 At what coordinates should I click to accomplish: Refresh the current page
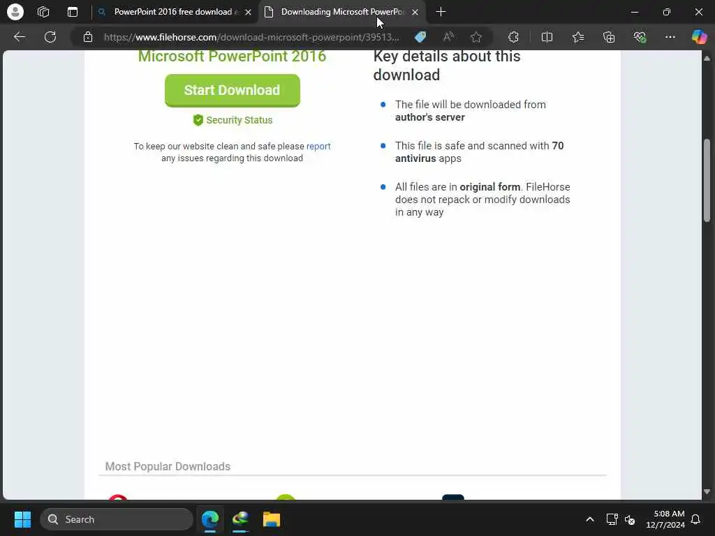50,37
